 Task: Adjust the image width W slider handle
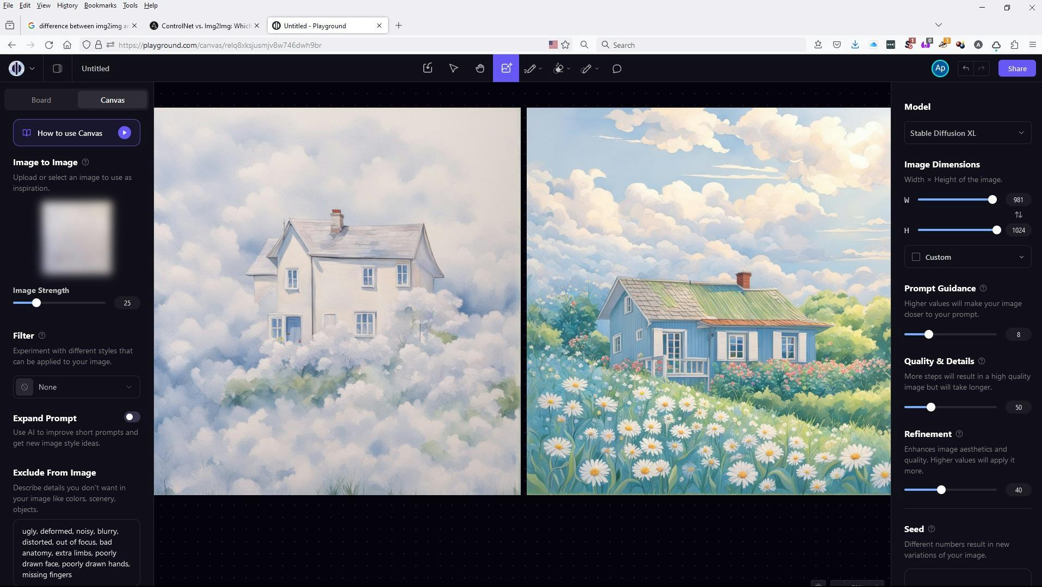point(992,199)
